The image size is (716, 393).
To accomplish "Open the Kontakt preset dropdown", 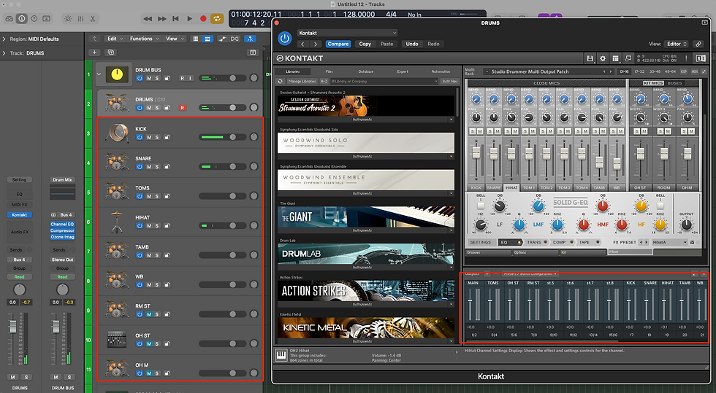I will coord(348,33).
